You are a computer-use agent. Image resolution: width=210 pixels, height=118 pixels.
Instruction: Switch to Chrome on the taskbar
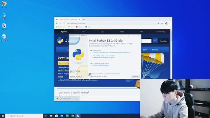(73, 116)
